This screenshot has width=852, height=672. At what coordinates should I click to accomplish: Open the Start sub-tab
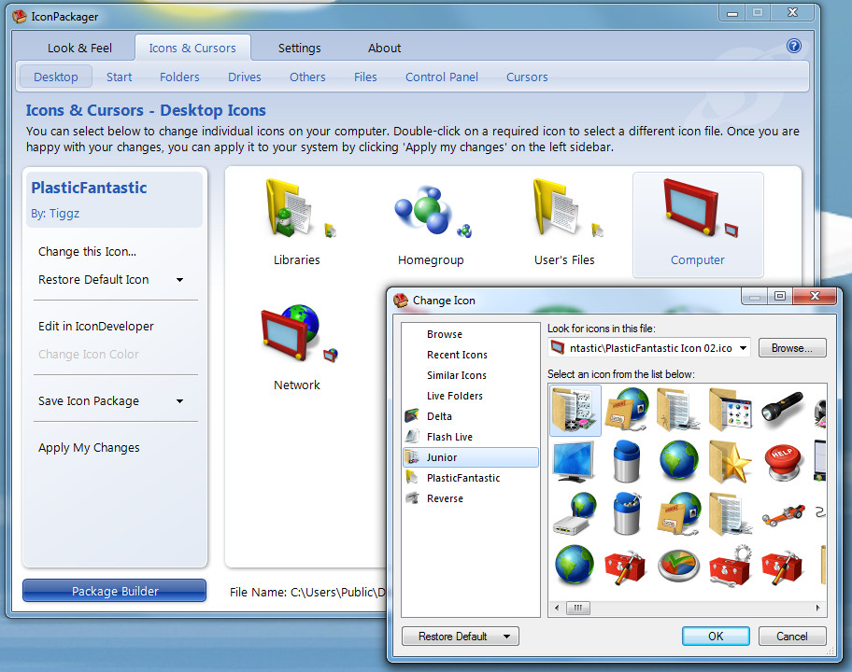coord(119,77)
